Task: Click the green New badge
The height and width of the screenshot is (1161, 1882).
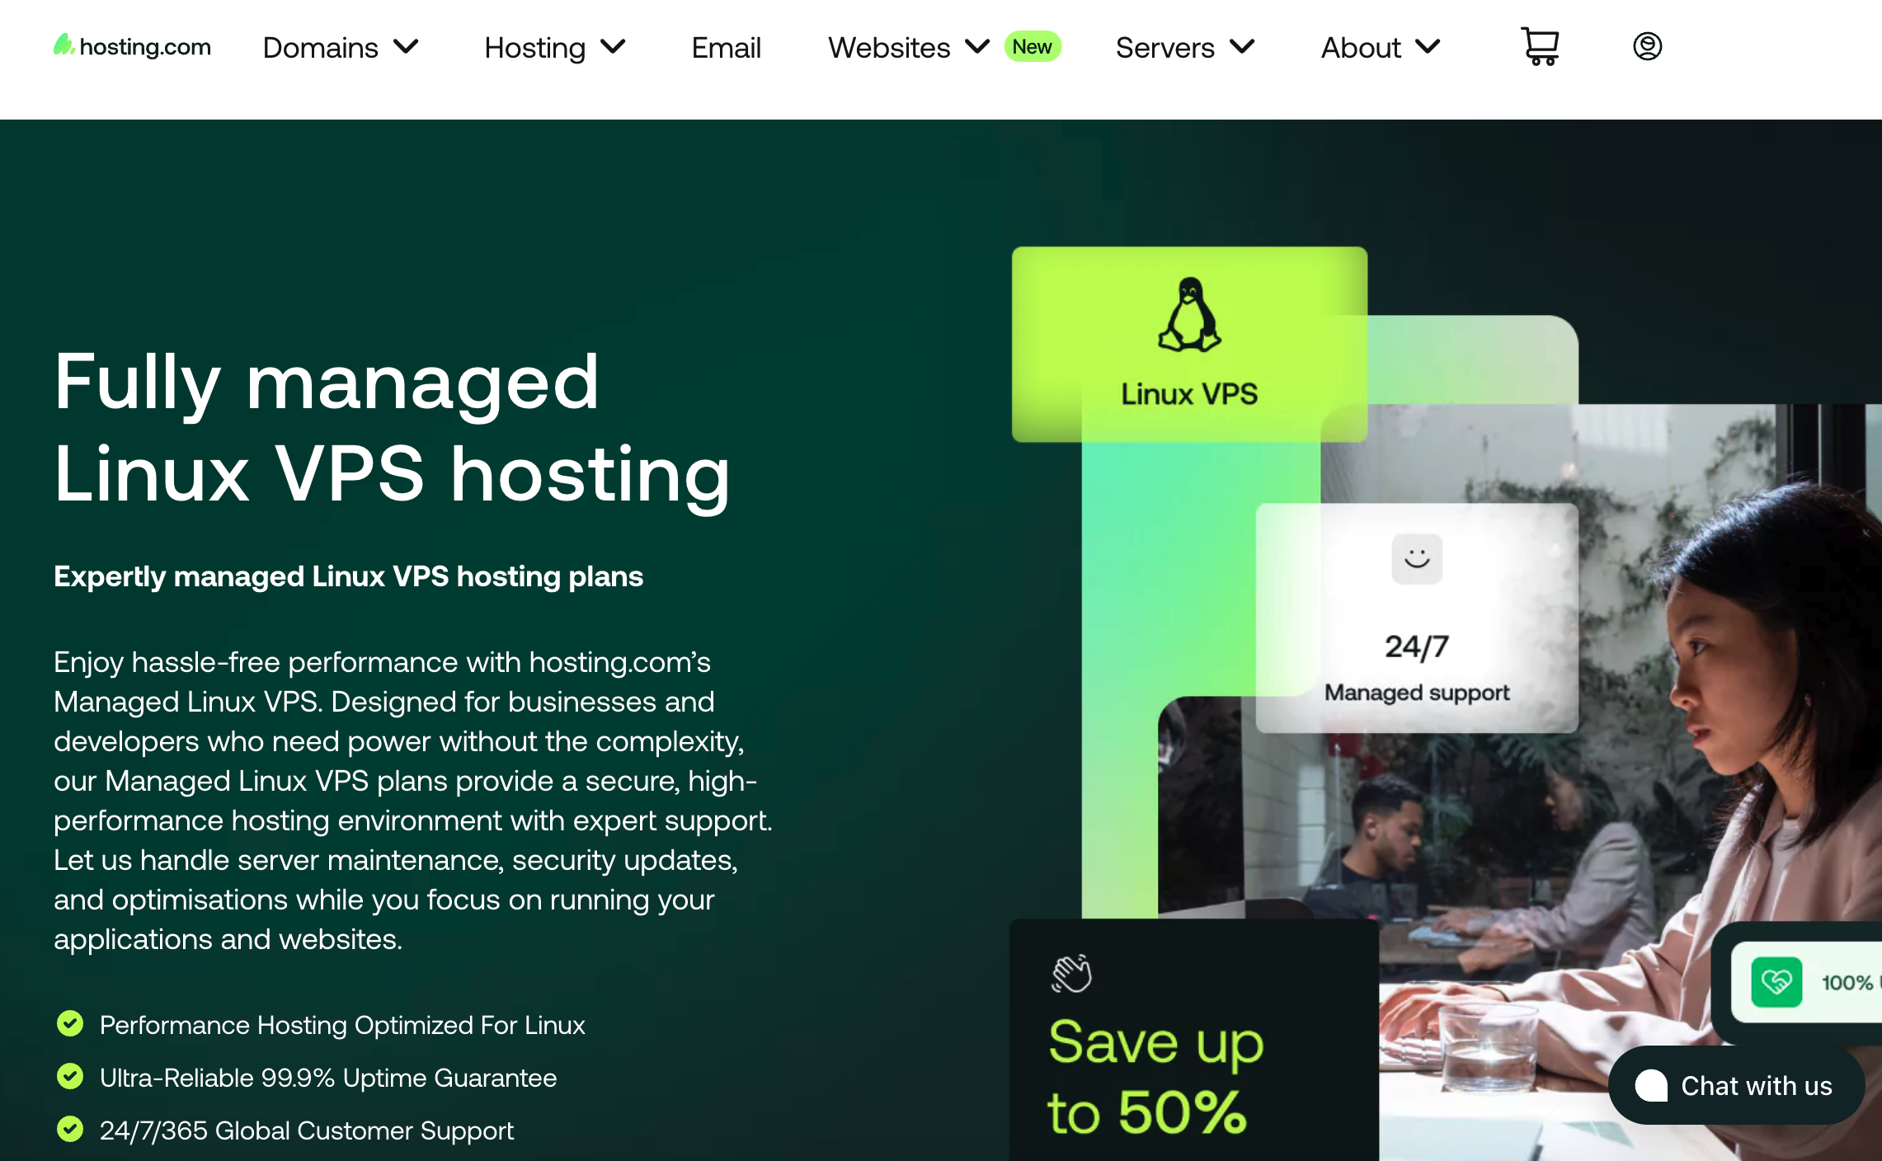Action: 1032,47
